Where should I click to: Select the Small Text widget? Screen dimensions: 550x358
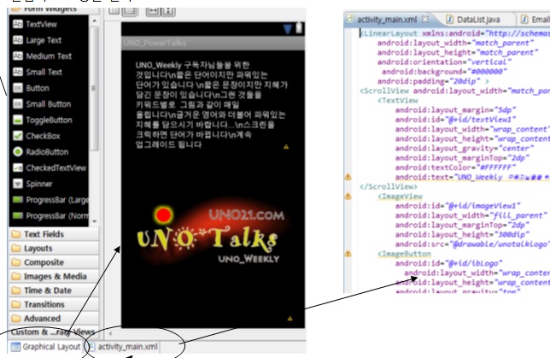(x=44, y=72)
